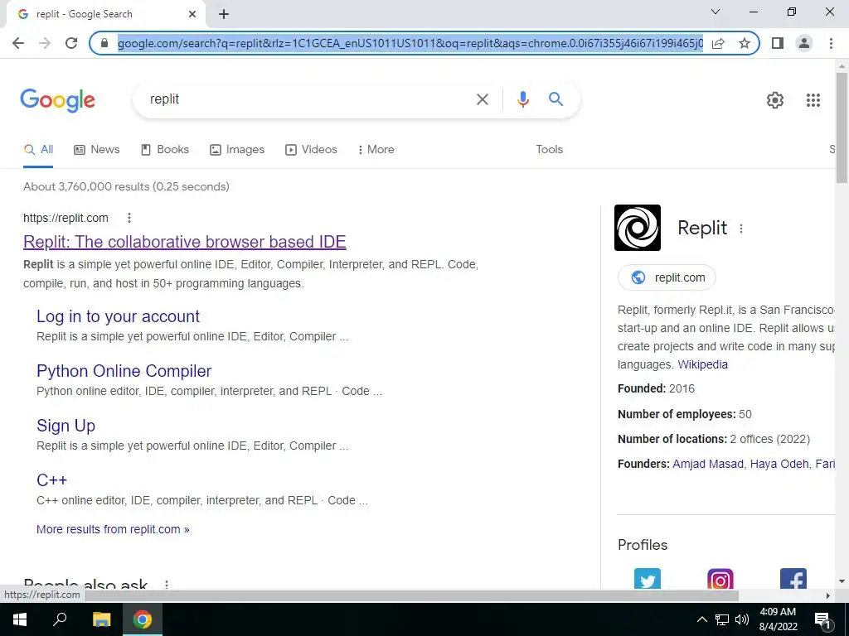Click the address bar URL
This screenshot has width=849, height=636.
click(x=410, y=43)
